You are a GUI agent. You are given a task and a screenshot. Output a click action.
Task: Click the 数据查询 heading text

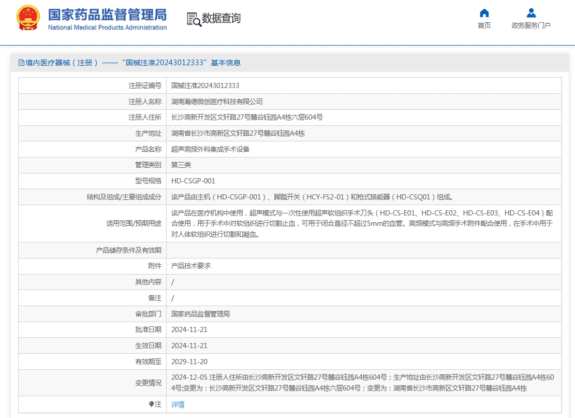pyautogui.click(x=221, y=18)
